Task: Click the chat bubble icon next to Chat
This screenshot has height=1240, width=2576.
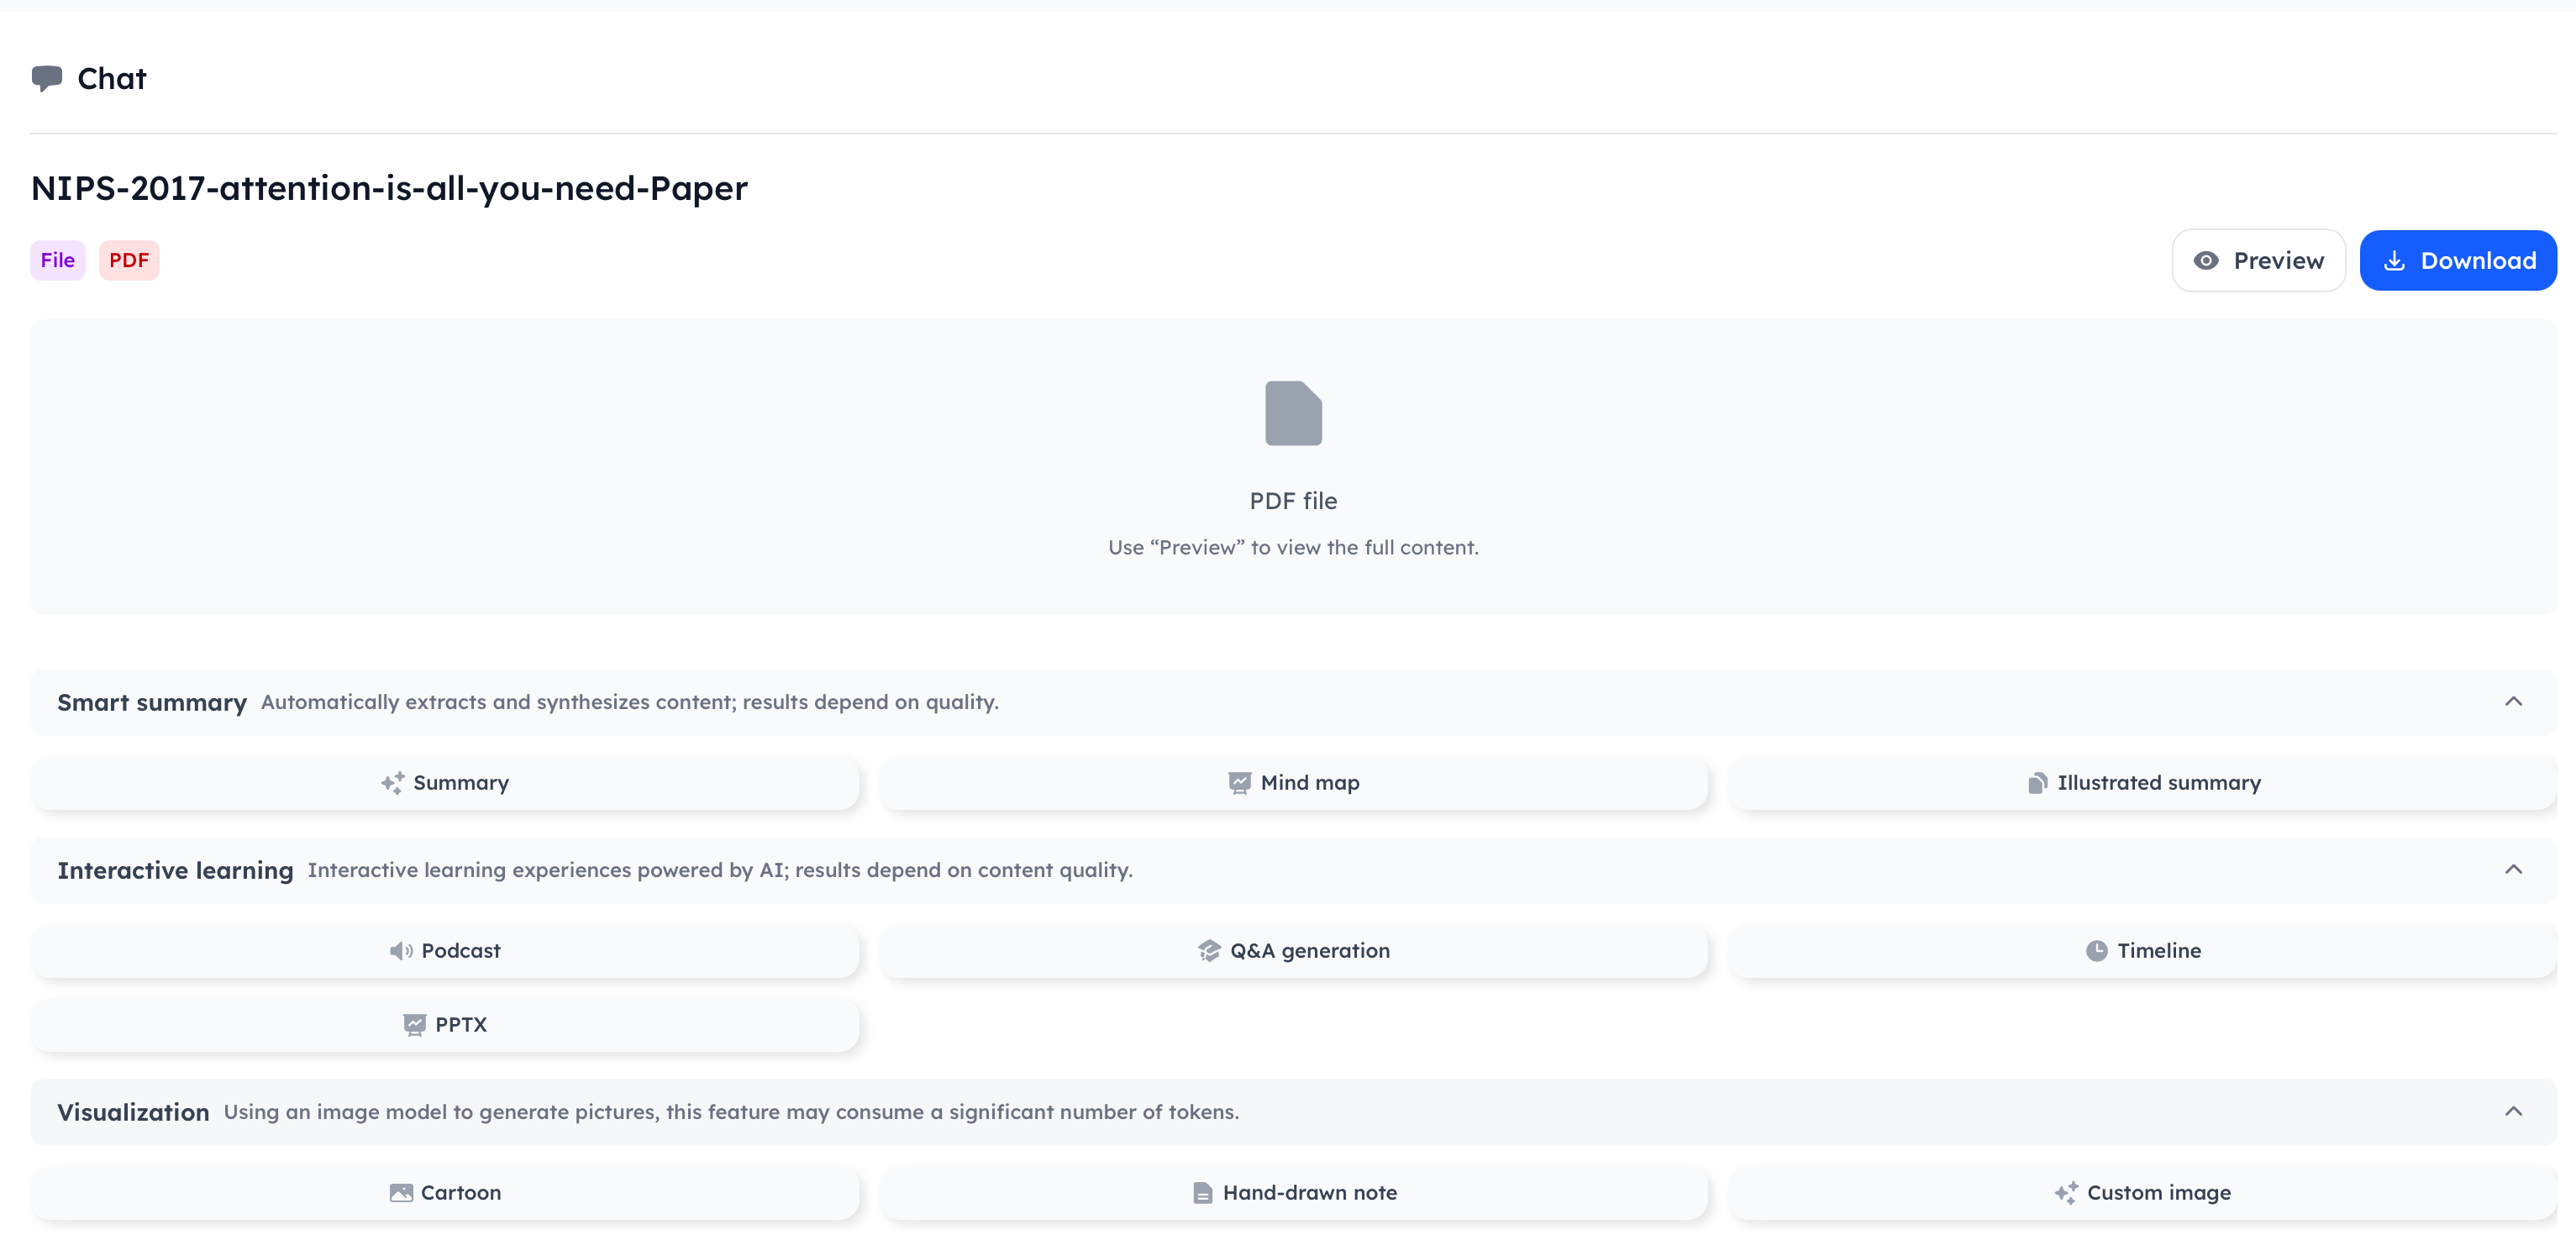Action: click(x=49, y=77)
